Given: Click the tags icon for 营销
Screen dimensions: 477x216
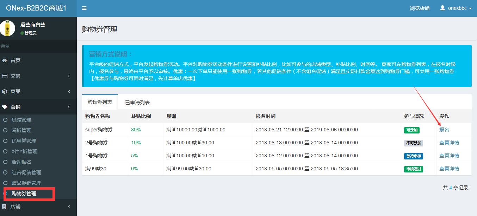Looking at the screenshot, I should pos(5,107).
